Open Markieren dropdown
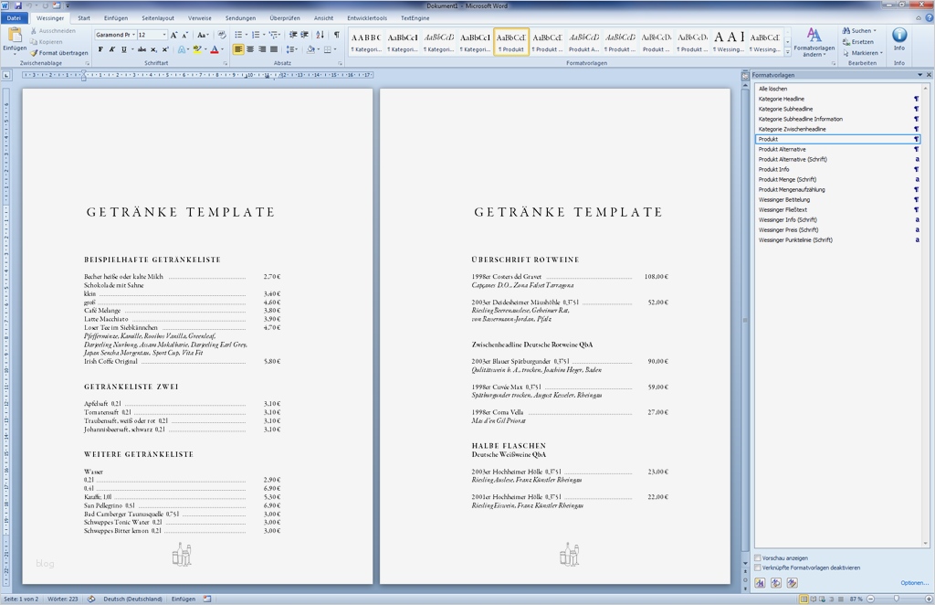935x605 pixels. tap(863, 52)
